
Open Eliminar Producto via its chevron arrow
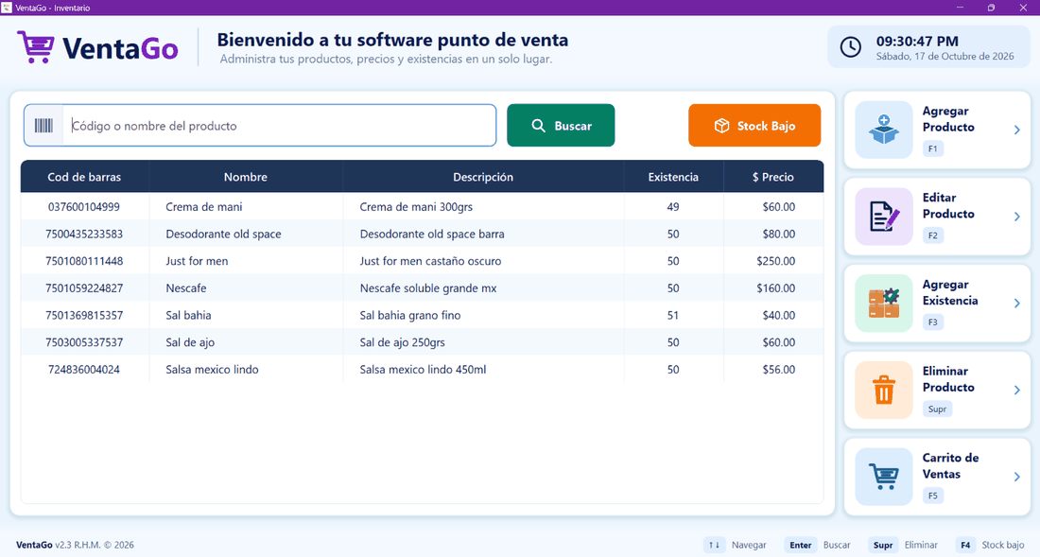coord(1016,390)
